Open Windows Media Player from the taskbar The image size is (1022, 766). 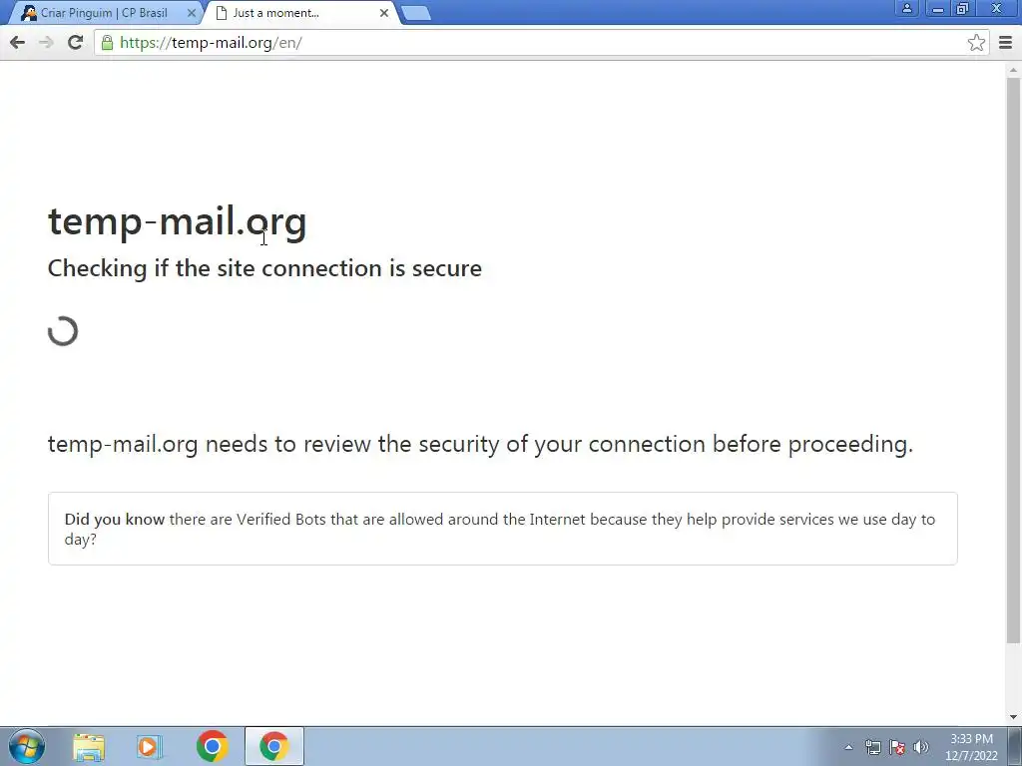pos(150,746)
